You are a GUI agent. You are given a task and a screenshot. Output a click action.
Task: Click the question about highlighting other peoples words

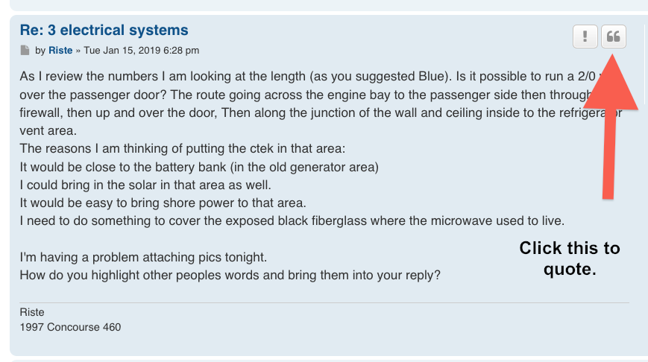pos(230,275)
